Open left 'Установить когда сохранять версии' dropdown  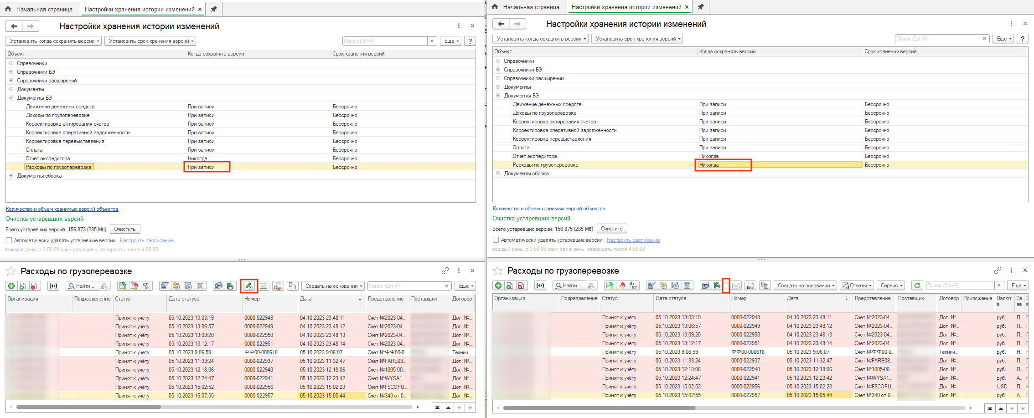tap(54, 41)
